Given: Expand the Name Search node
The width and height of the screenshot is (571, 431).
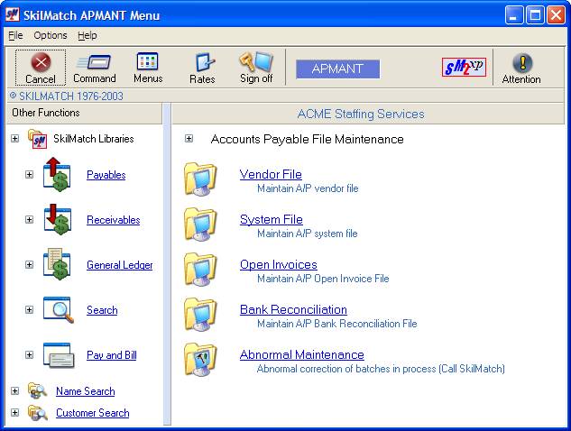Looking at the screenshot, I should (14, 391).
